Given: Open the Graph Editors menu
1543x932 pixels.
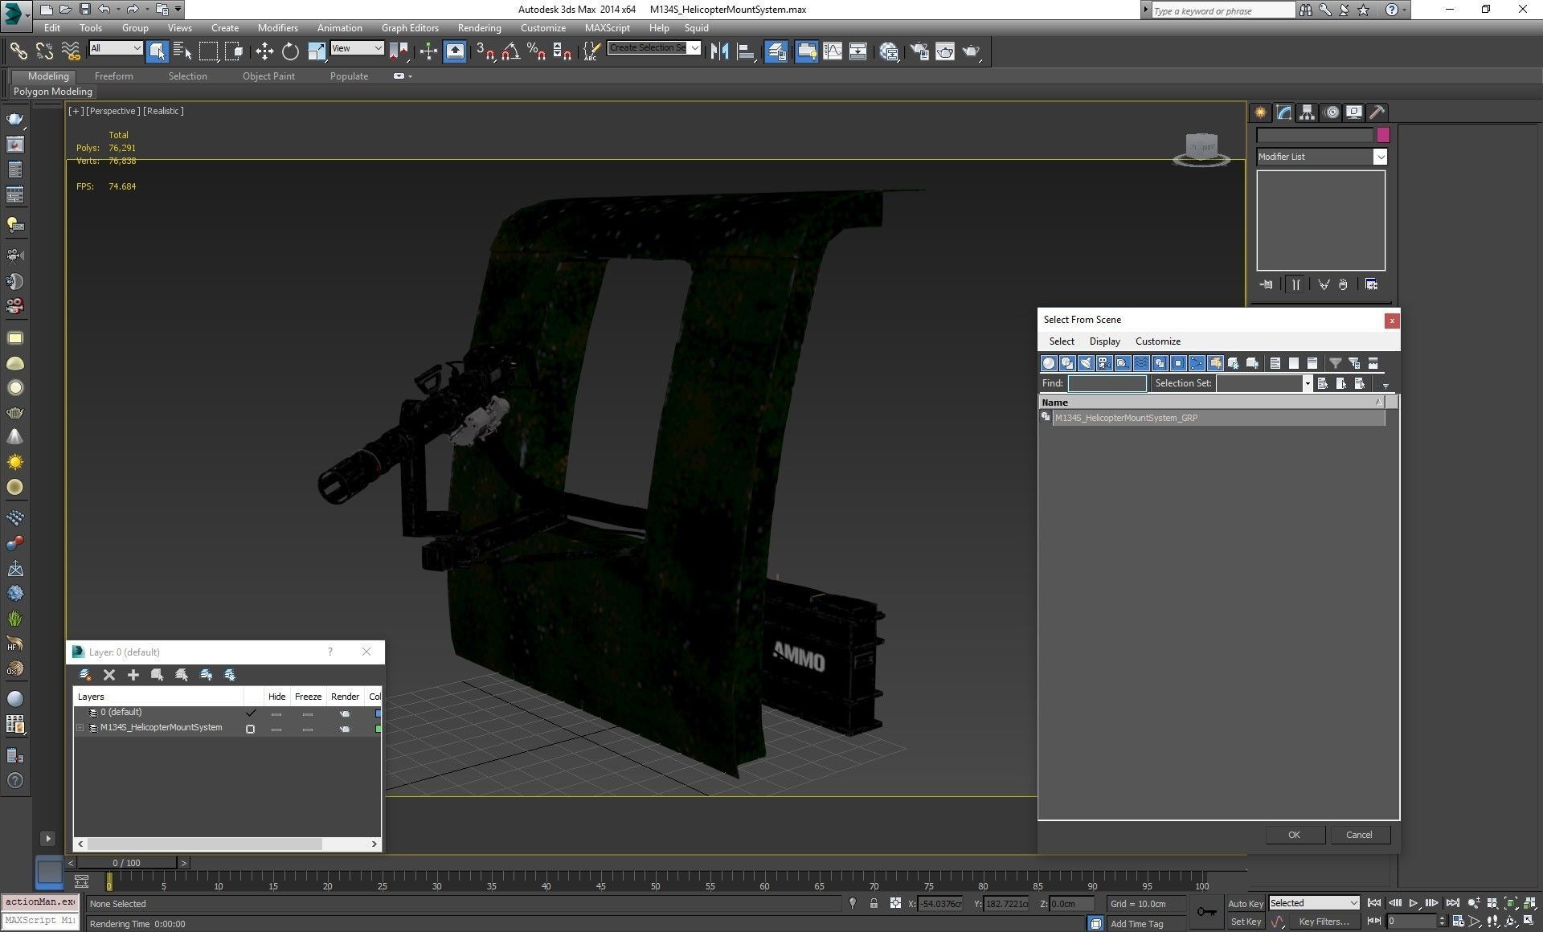Looking at the screenshot, I should point(410,27).
